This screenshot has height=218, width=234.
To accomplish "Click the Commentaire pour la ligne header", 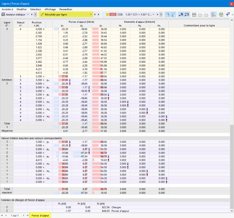I will [x=199, y=26].
